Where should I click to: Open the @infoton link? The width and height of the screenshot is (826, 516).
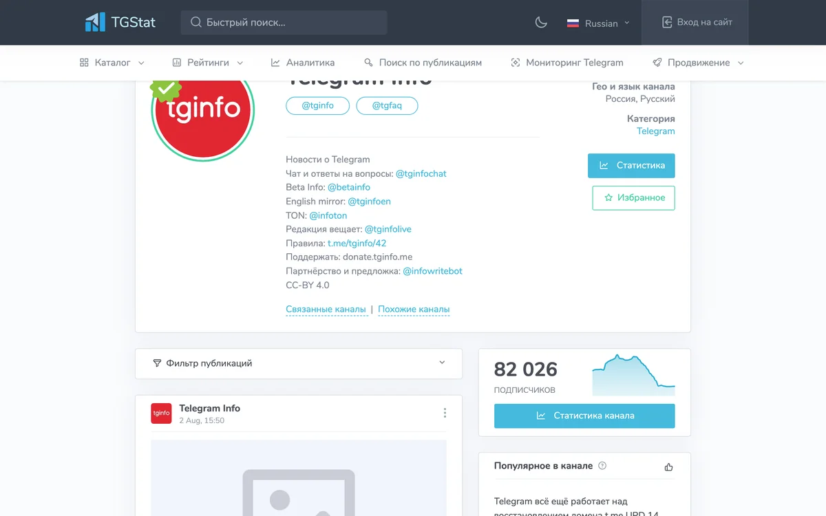(328, 215)
